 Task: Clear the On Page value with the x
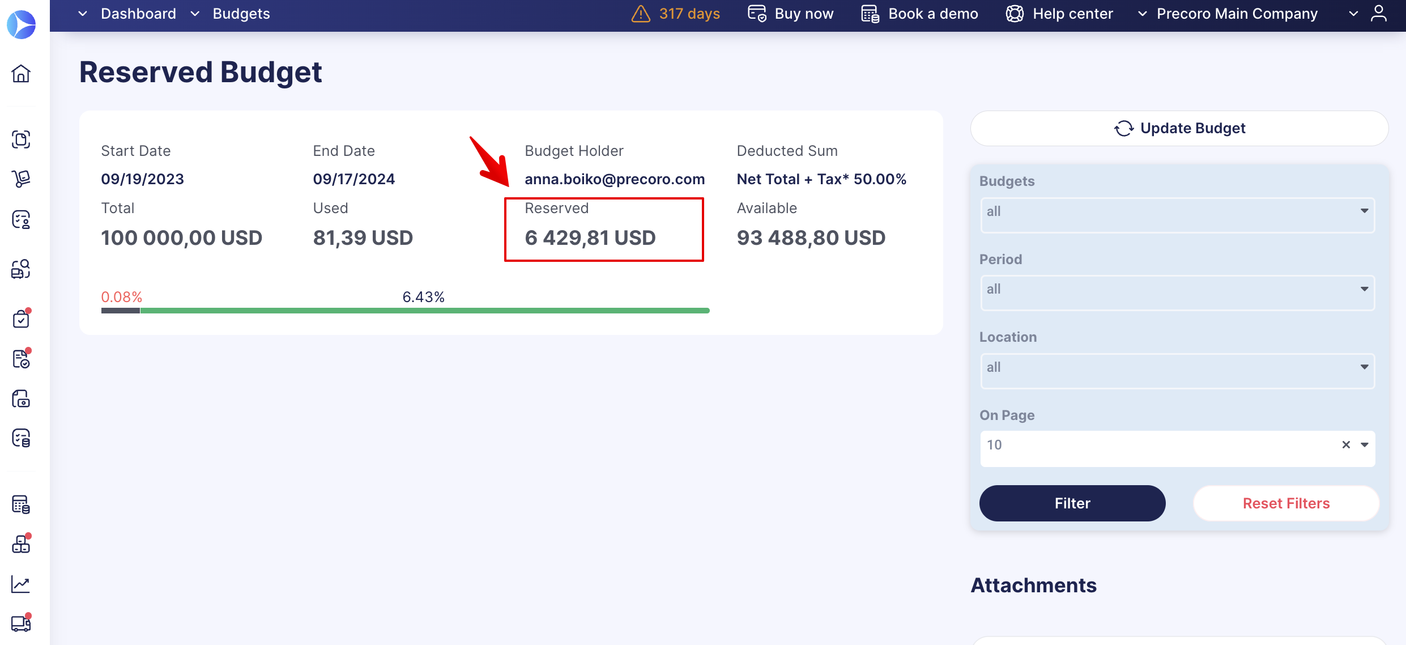(x=1347, y=445)
